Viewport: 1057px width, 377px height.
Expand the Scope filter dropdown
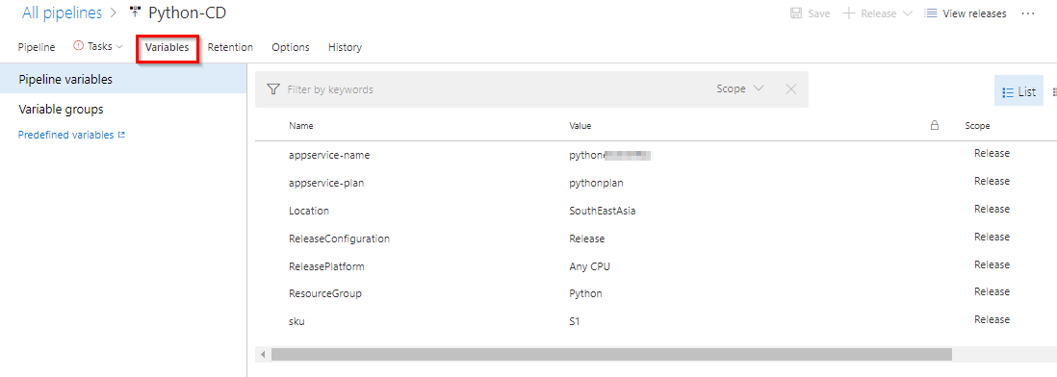(740, 88)
